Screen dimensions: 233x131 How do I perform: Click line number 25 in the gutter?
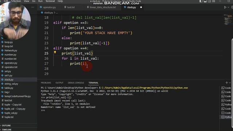click(46, 53)
